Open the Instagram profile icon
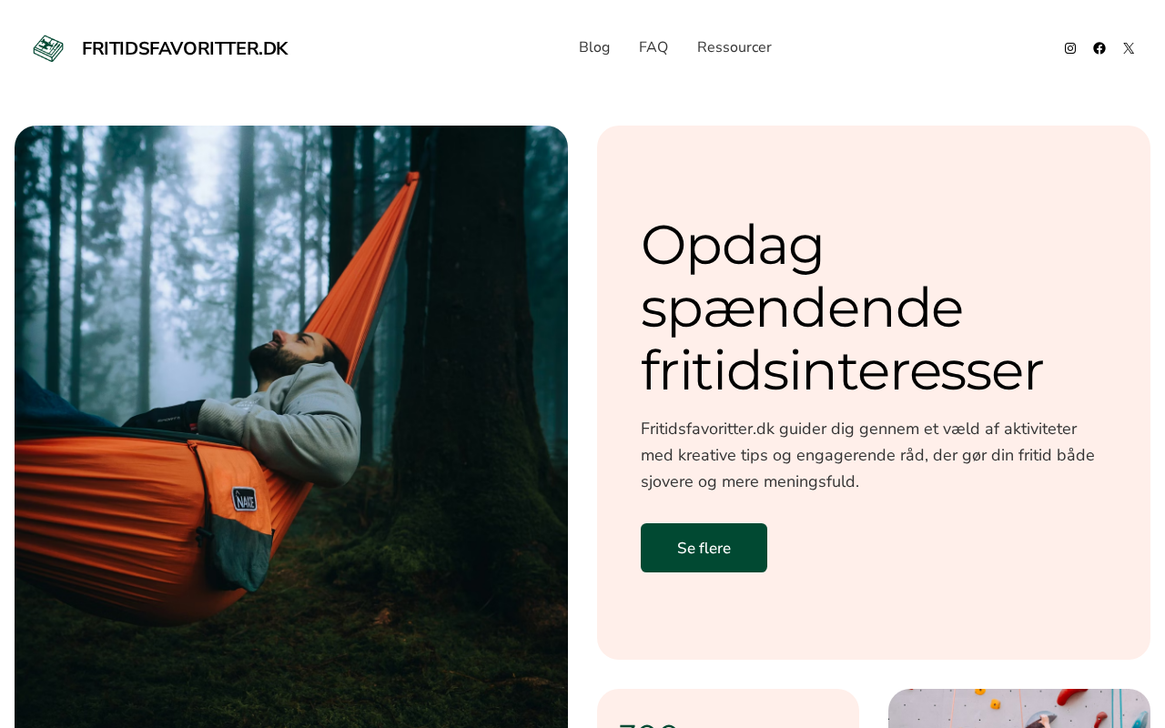 point(1070,48)
